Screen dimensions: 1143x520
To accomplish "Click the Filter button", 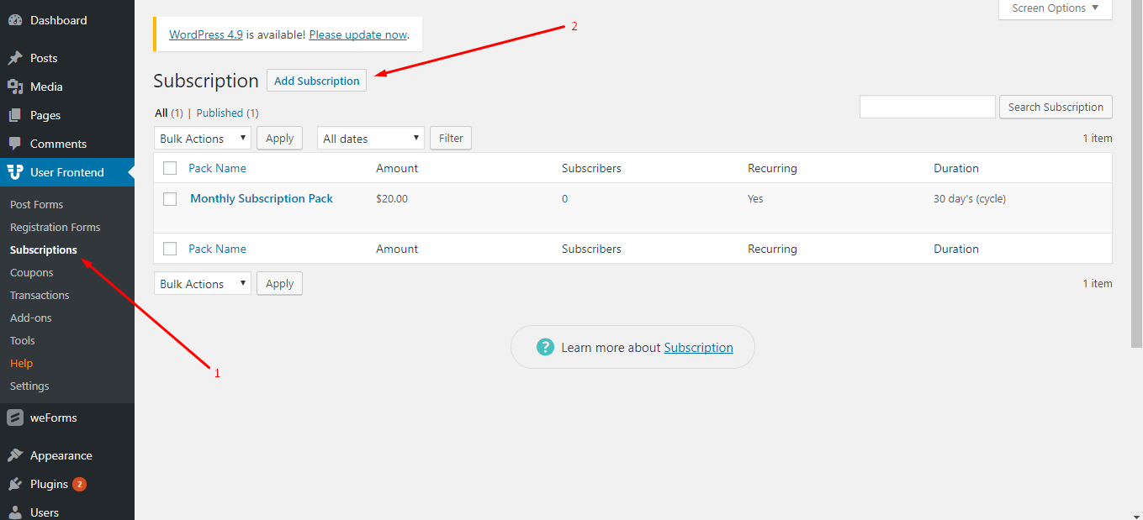I will coord(451,139).
